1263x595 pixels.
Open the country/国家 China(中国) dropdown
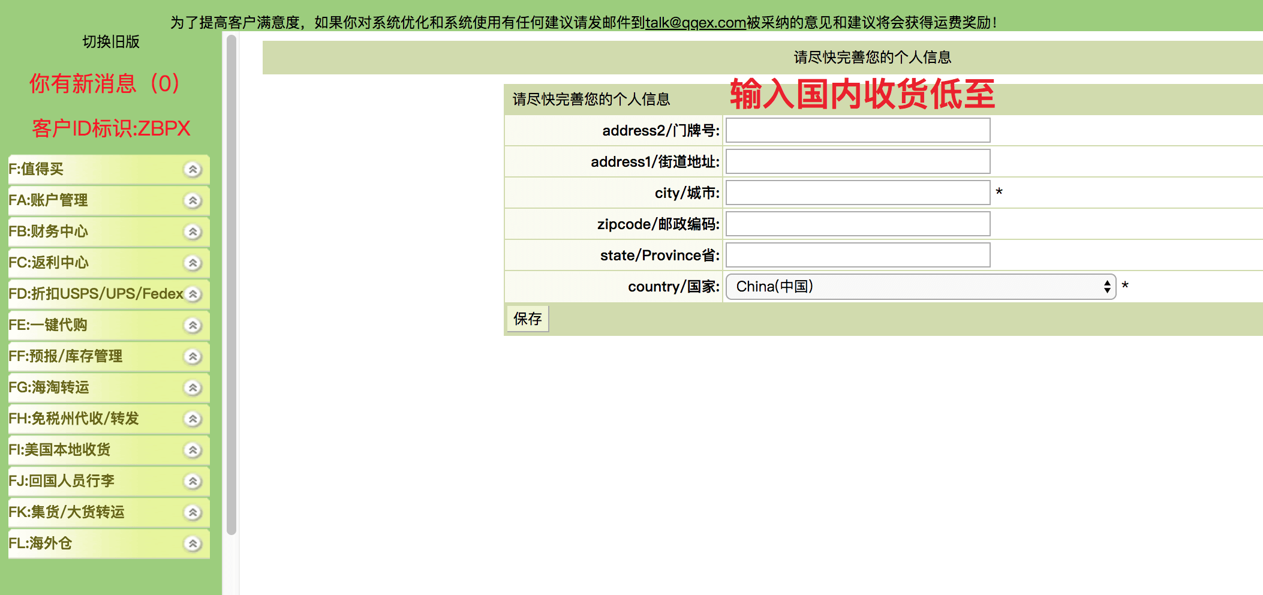pyautogui.click(x=921, y=287)
